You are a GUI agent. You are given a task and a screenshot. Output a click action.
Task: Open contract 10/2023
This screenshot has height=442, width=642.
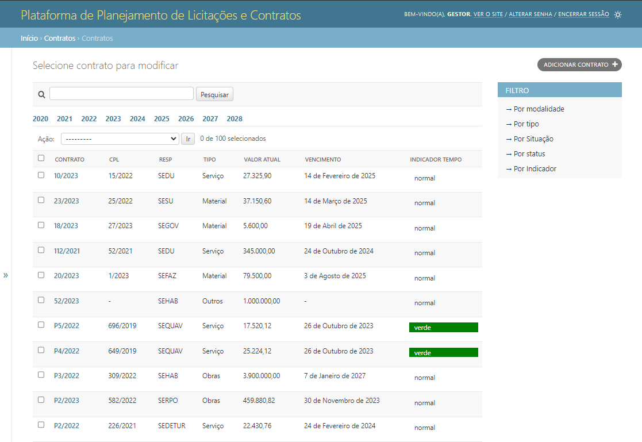pos(66,176)
